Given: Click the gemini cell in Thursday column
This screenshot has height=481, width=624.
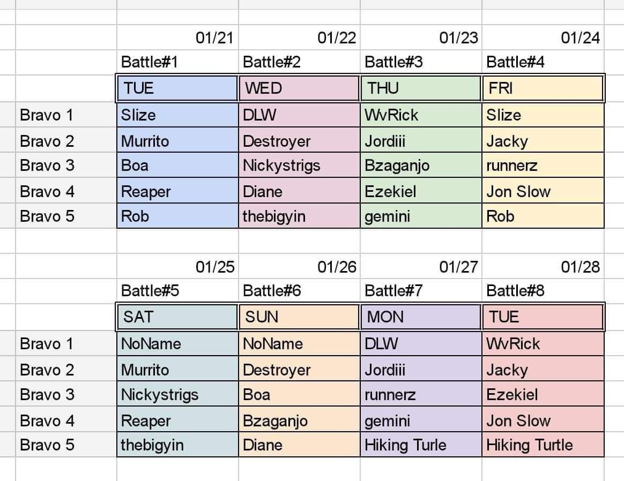Looking at the screenshot, I should (421, 216).
